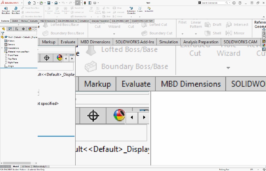Open the Options gear dropdown arrow

[x=98, y=3]
